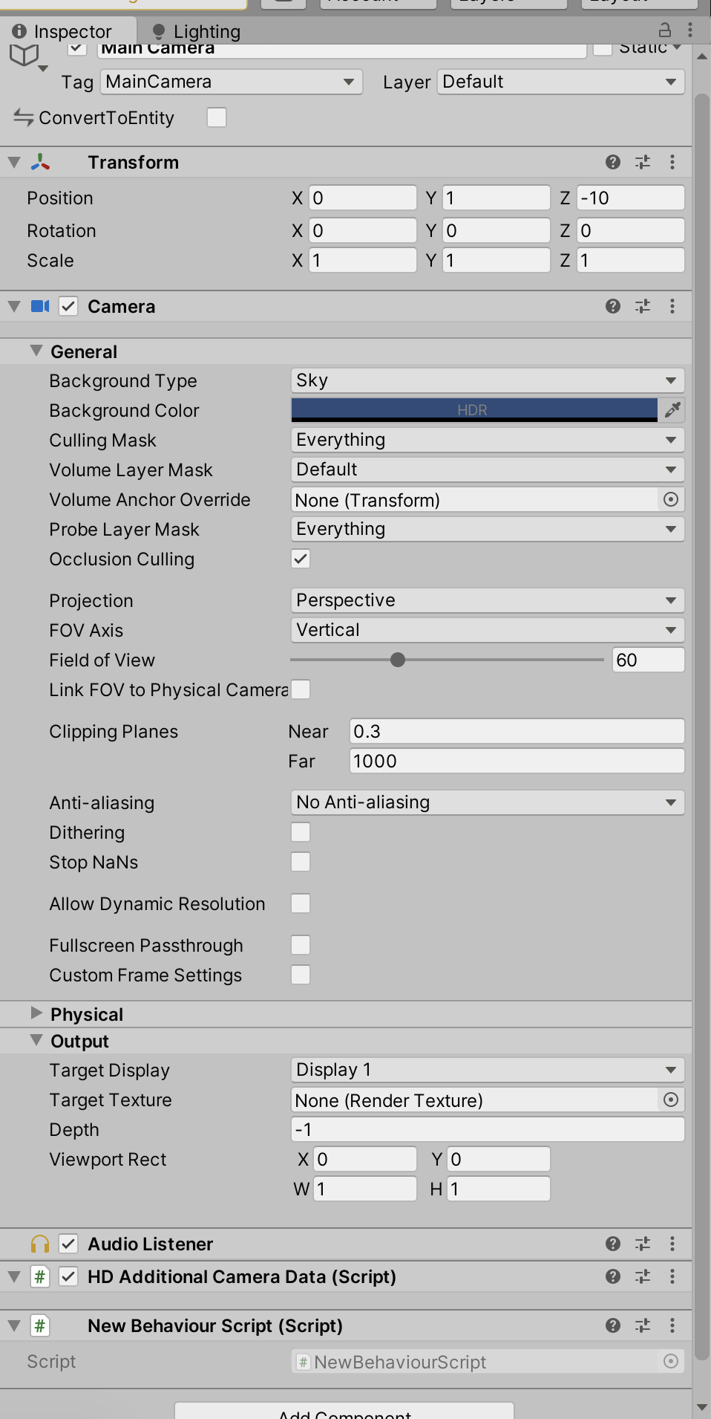Pick Background Color with eyedropper
This screenshot has width=711, height=1419.
point(672,410)
